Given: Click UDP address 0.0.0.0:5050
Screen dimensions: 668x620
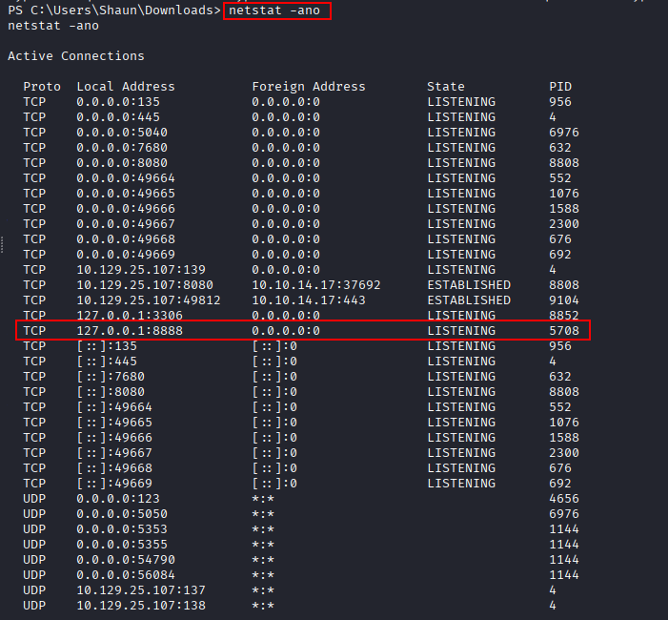Looking at the screenshot, I should tap(122, 514).
